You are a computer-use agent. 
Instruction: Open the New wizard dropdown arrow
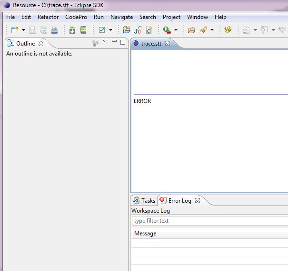click(23, 30)
